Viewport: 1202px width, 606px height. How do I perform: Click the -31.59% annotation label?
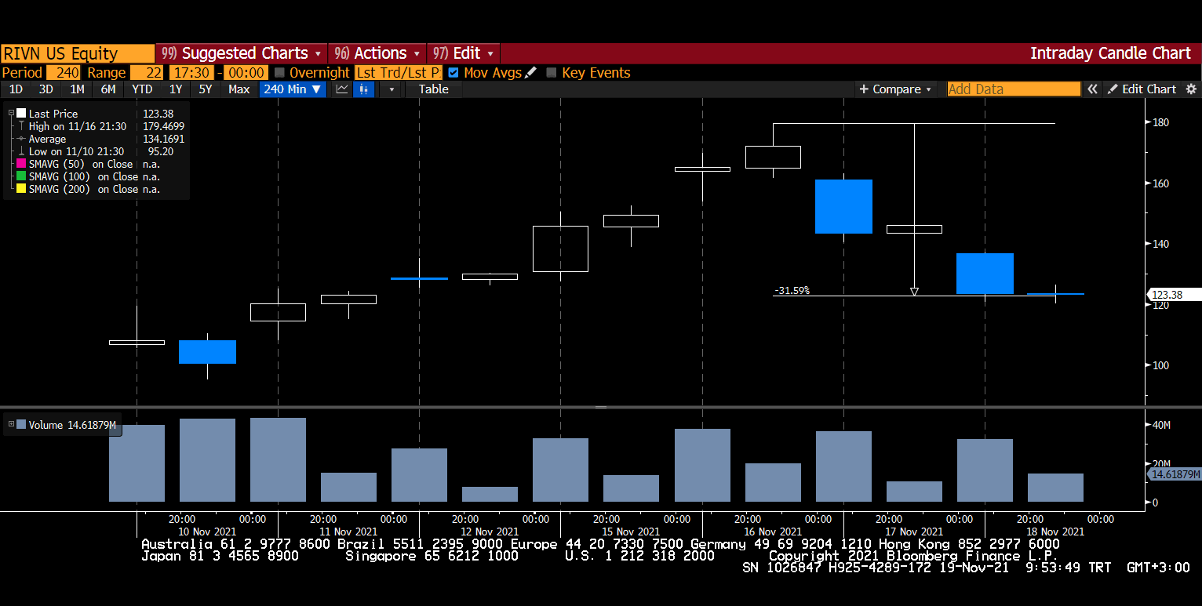tap(792, 290)
